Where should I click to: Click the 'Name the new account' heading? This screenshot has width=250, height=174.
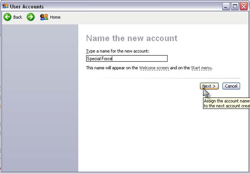pyautogui.click(x=132, y=38)
